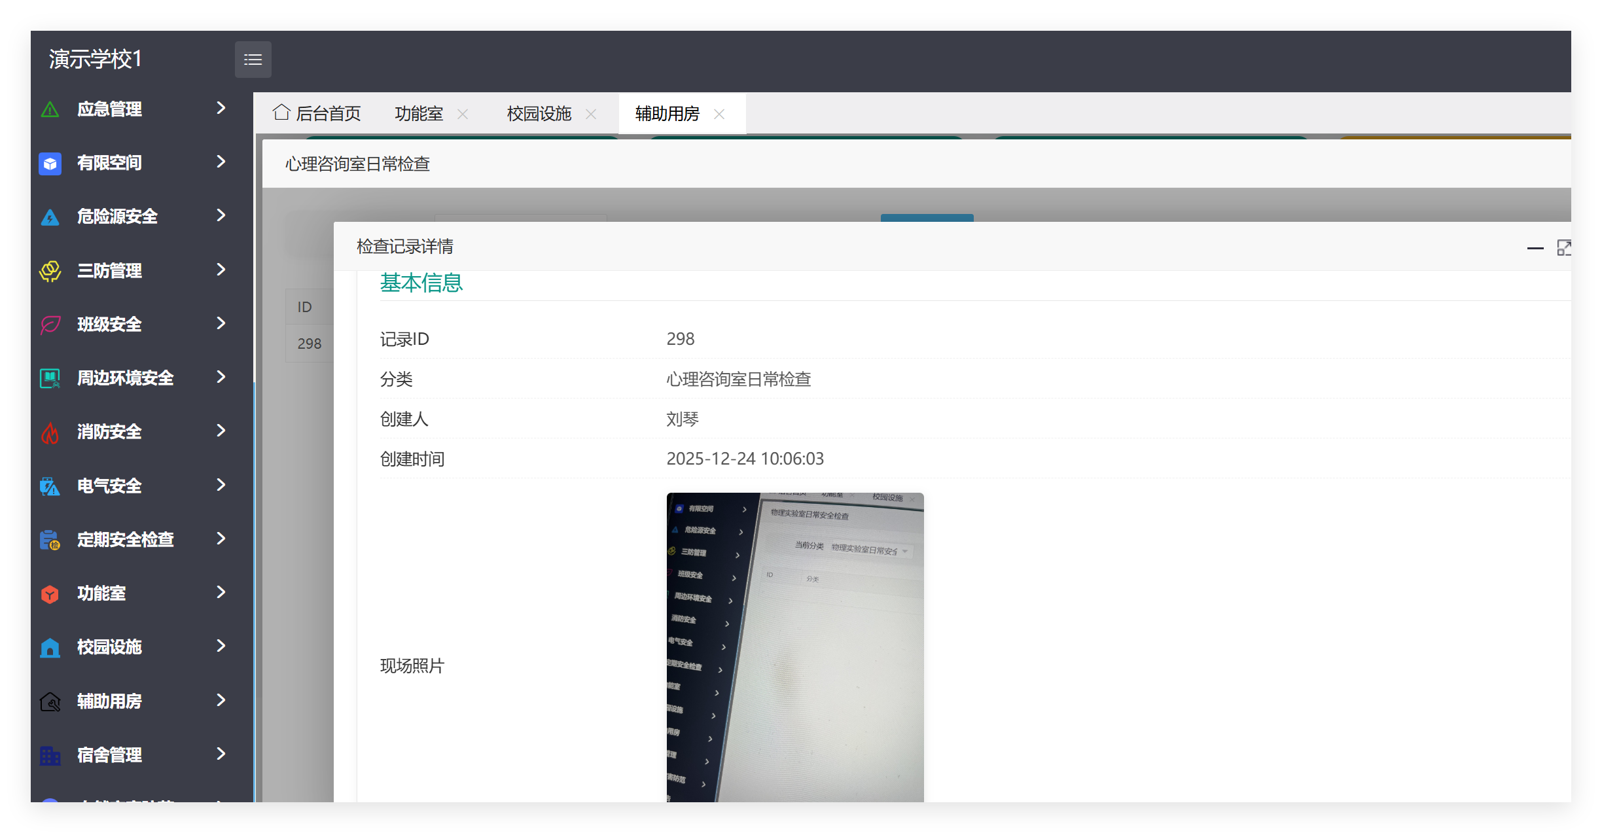Click the 现场照片 photo thumbnail

794,648
